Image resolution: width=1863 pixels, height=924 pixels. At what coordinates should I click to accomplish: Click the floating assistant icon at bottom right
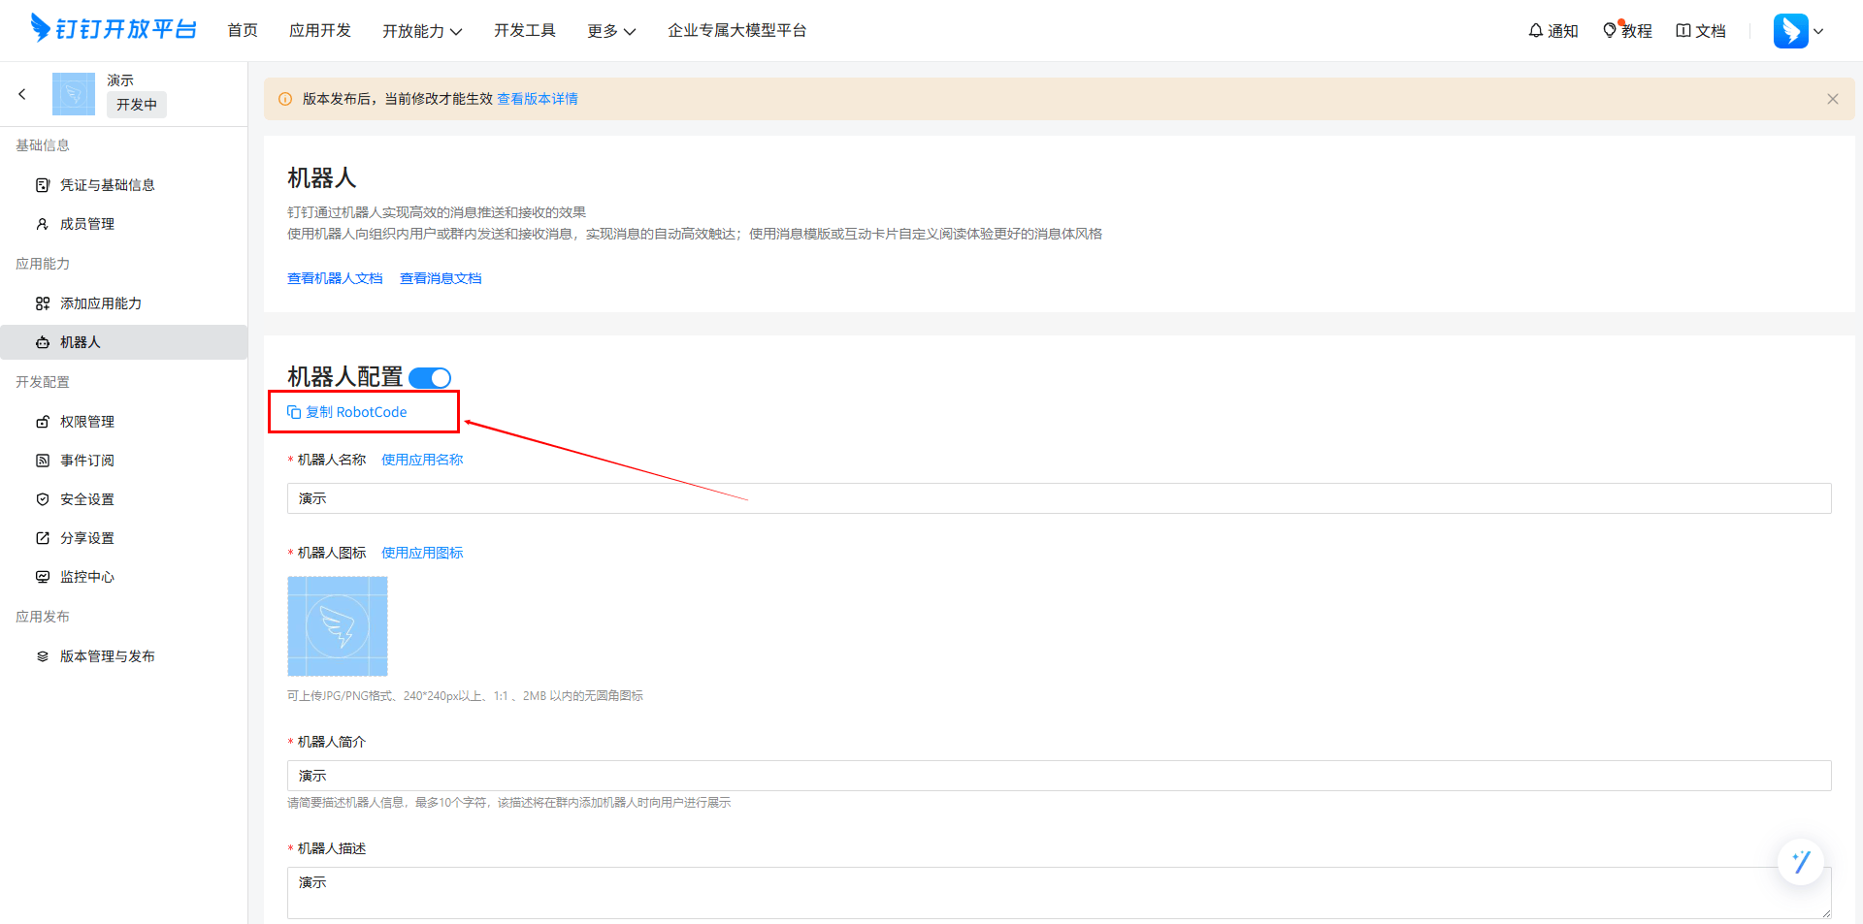pyautogui.click(x=1801, y=861)
